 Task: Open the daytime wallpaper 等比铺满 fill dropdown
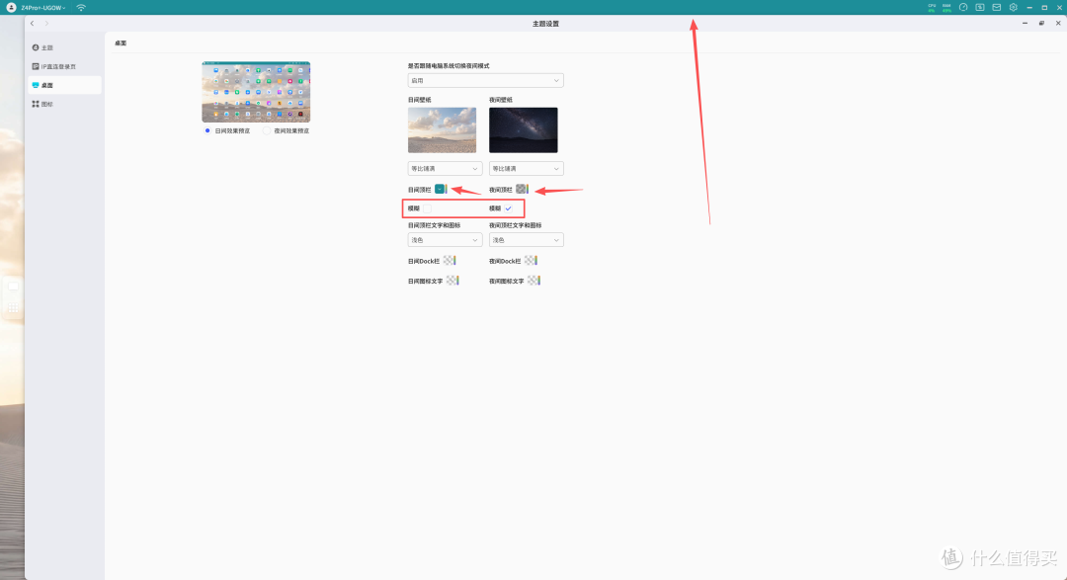coord(445,168)
